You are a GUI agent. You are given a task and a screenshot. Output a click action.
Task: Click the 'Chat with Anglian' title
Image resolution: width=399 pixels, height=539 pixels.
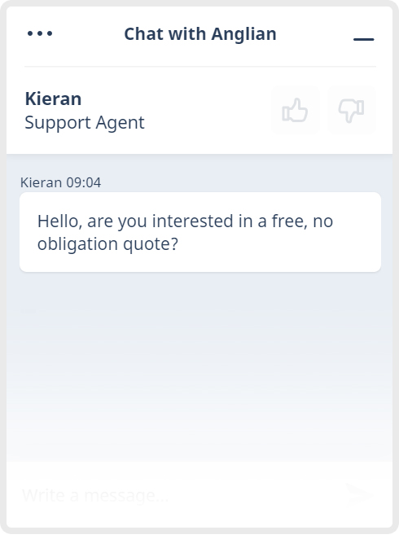(x=200, y=34)
